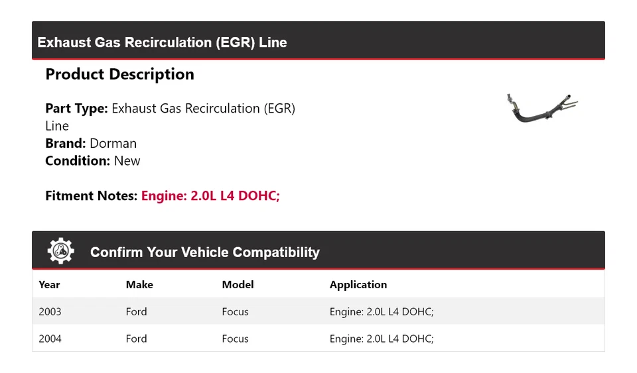Click the 2003 year cell
This screenshot has width=637, height=373.
50,311
